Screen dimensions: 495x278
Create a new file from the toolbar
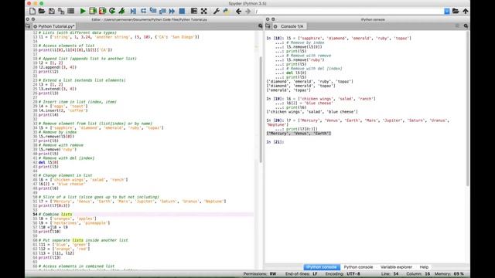32,11
